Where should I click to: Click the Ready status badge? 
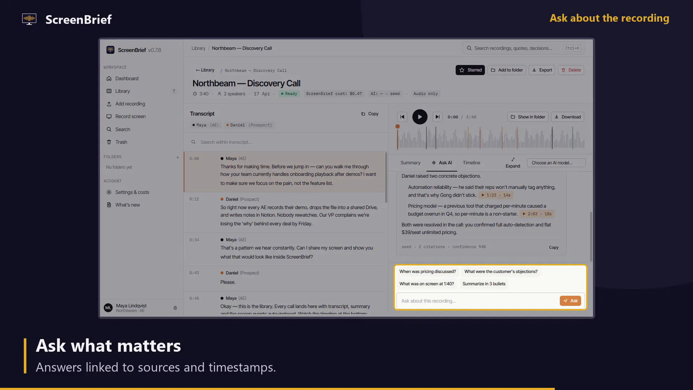[289, 94]
